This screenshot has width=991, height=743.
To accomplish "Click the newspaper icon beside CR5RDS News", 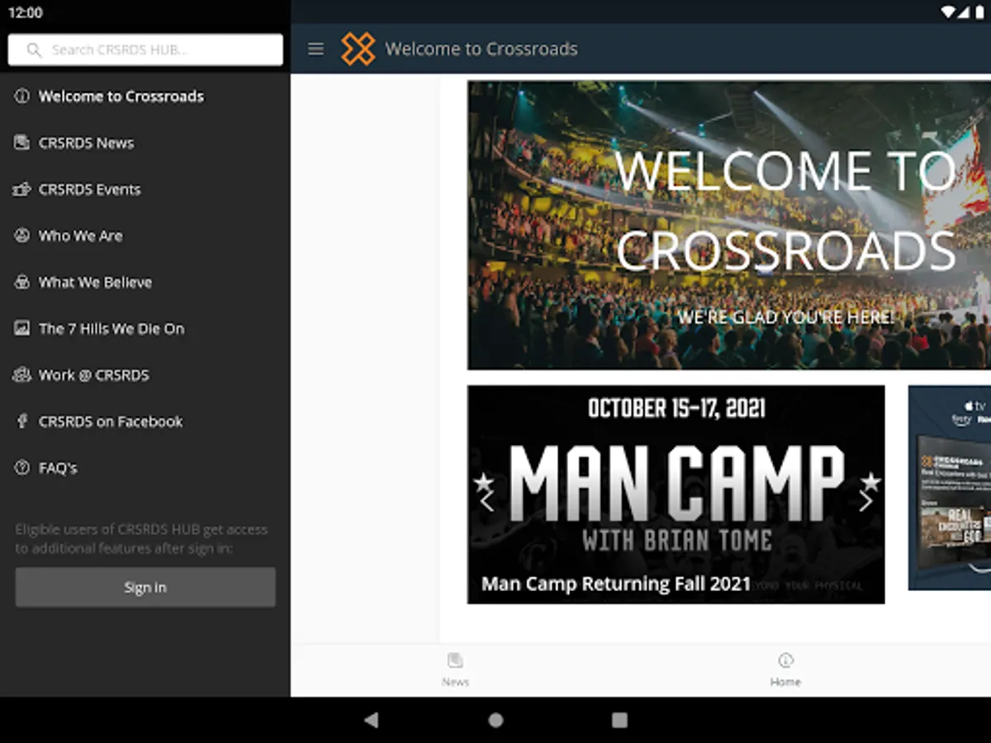I will coord(22,143).
